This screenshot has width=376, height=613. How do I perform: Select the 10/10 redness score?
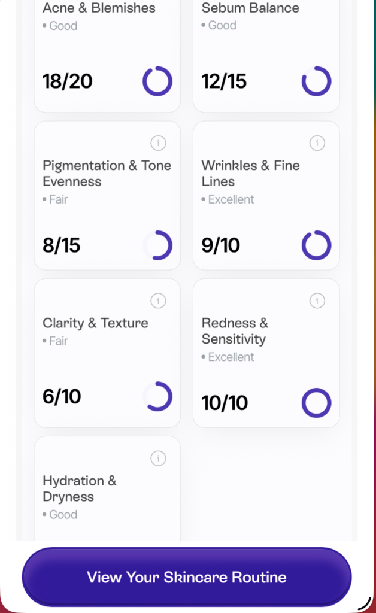[x=225, y=403]
